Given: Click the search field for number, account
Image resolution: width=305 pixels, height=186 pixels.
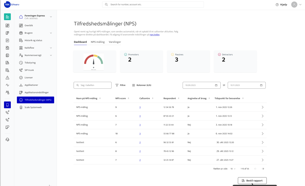Looking at the screenshot, I should point(153,5).
